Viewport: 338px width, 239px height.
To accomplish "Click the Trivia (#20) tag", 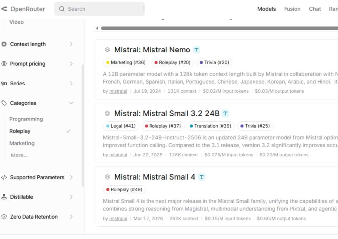I will coord(215,62).
